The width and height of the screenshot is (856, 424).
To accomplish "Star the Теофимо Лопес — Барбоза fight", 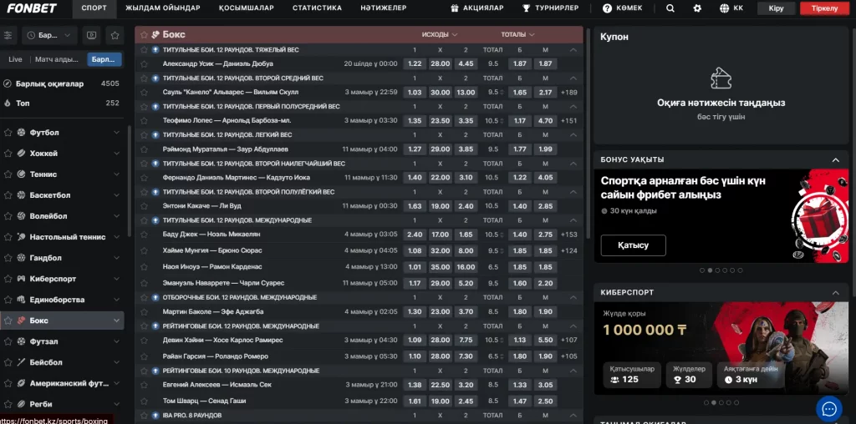I will [144, 120].
